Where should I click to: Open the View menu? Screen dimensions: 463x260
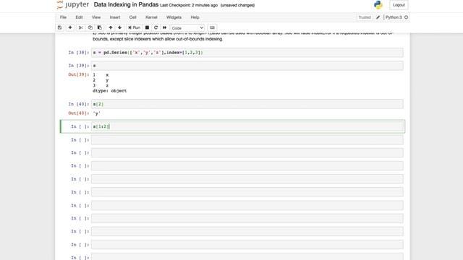click(96, 17)
